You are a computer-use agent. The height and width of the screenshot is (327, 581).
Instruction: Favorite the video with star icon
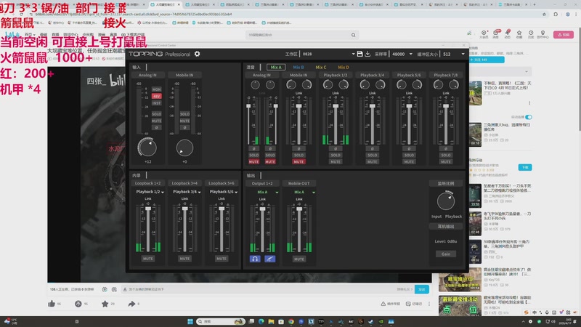coord(105,304)
